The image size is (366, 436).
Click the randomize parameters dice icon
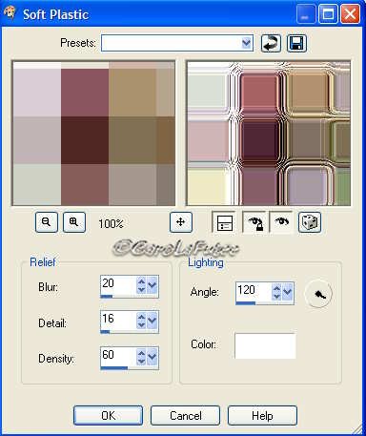[x=310, y=222]
